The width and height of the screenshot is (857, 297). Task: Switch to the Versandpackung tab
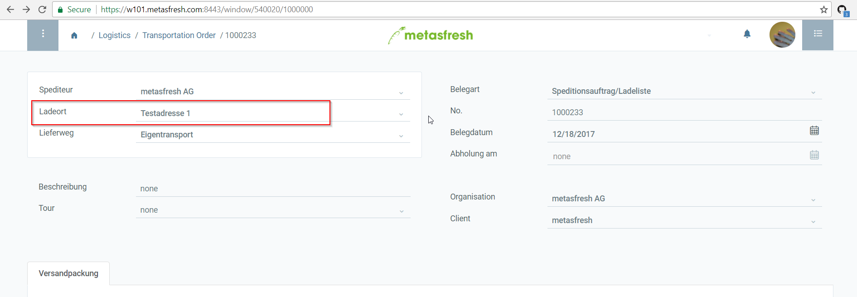point(68,273)
